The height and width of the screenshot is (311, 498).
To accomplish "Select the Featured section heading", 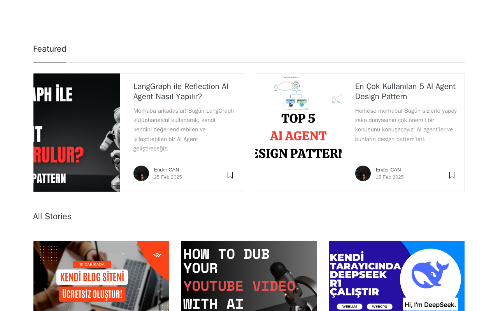I will pyautogui.click(x=50, y=49).
